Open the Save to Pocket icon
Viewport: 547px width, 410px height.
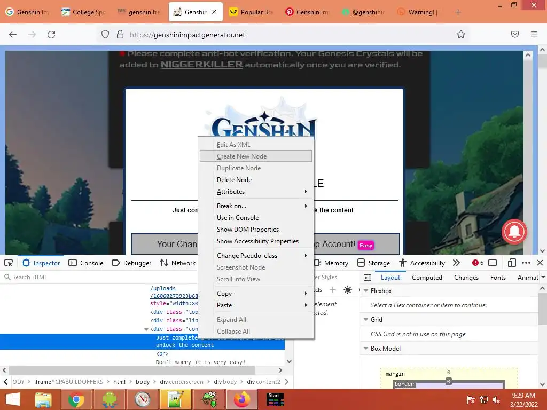[515, 34]
